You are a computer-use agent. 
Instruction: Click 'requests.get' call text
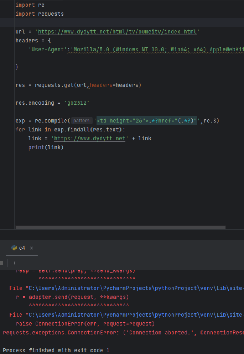pyautogui.click(x=54, y=85)
